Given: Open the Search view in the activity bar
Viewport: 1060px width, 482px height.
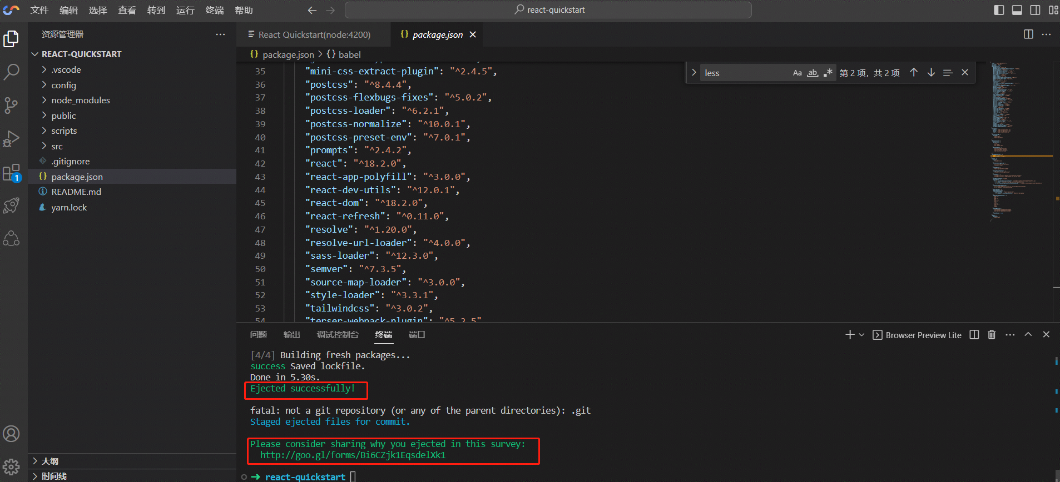Looking at the screenshot, I should [x=11, y=72].
